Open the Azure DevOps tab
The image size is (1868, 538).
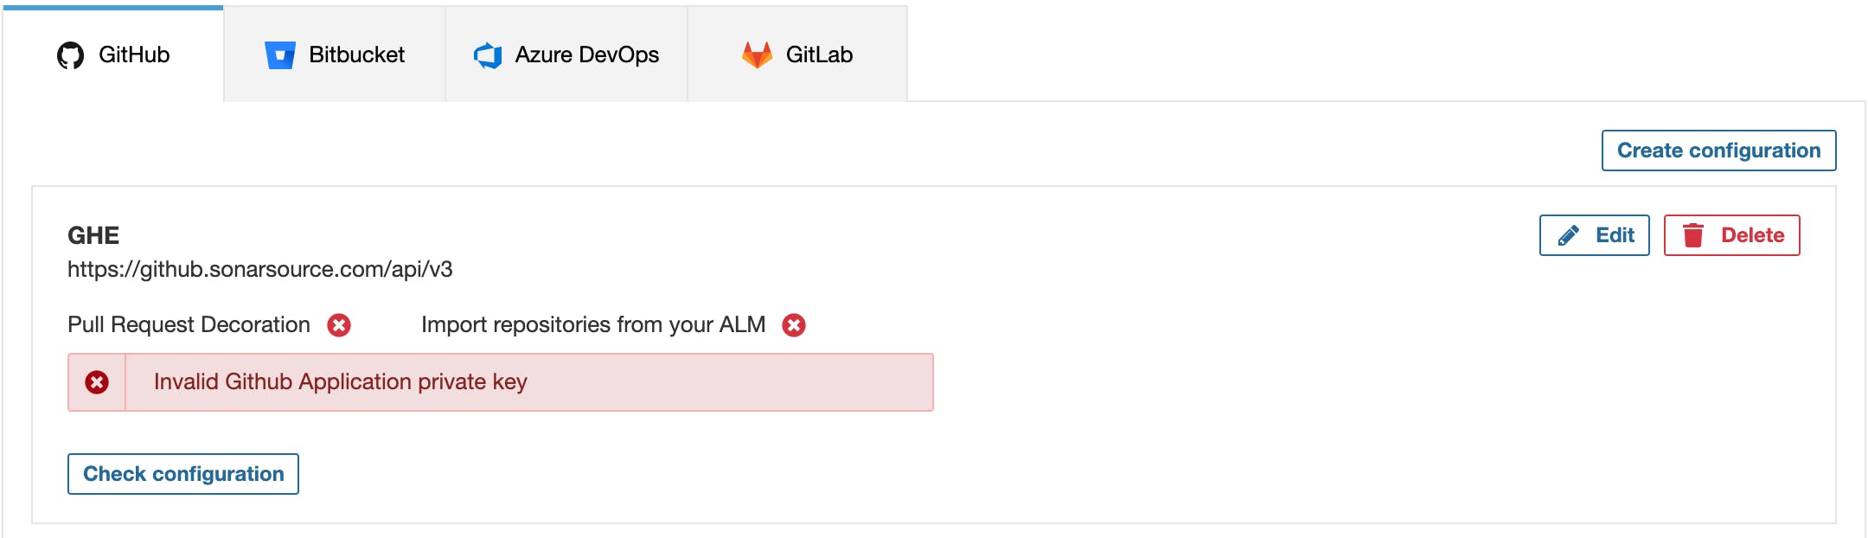coord(566,55)
